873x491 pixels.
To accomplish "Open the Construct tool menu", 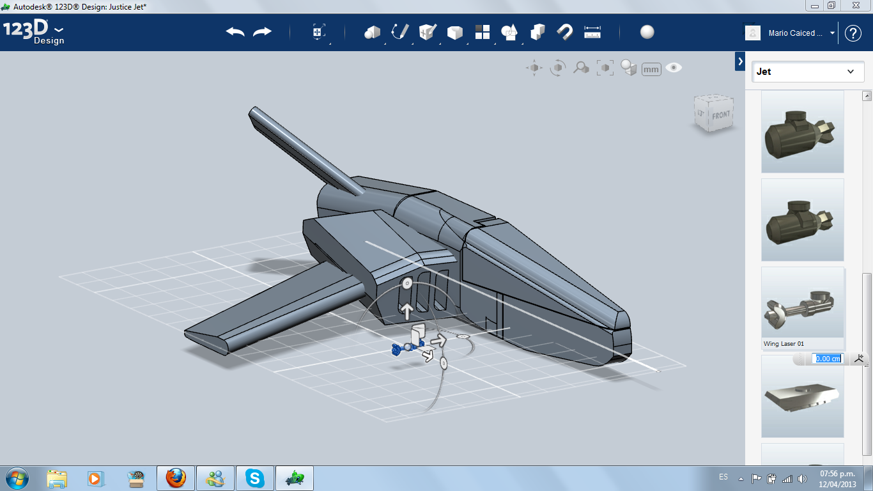I will tap(427, 32).
